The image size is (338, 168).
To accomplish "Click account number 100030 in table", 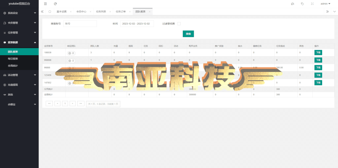I will tap(48, 53).
